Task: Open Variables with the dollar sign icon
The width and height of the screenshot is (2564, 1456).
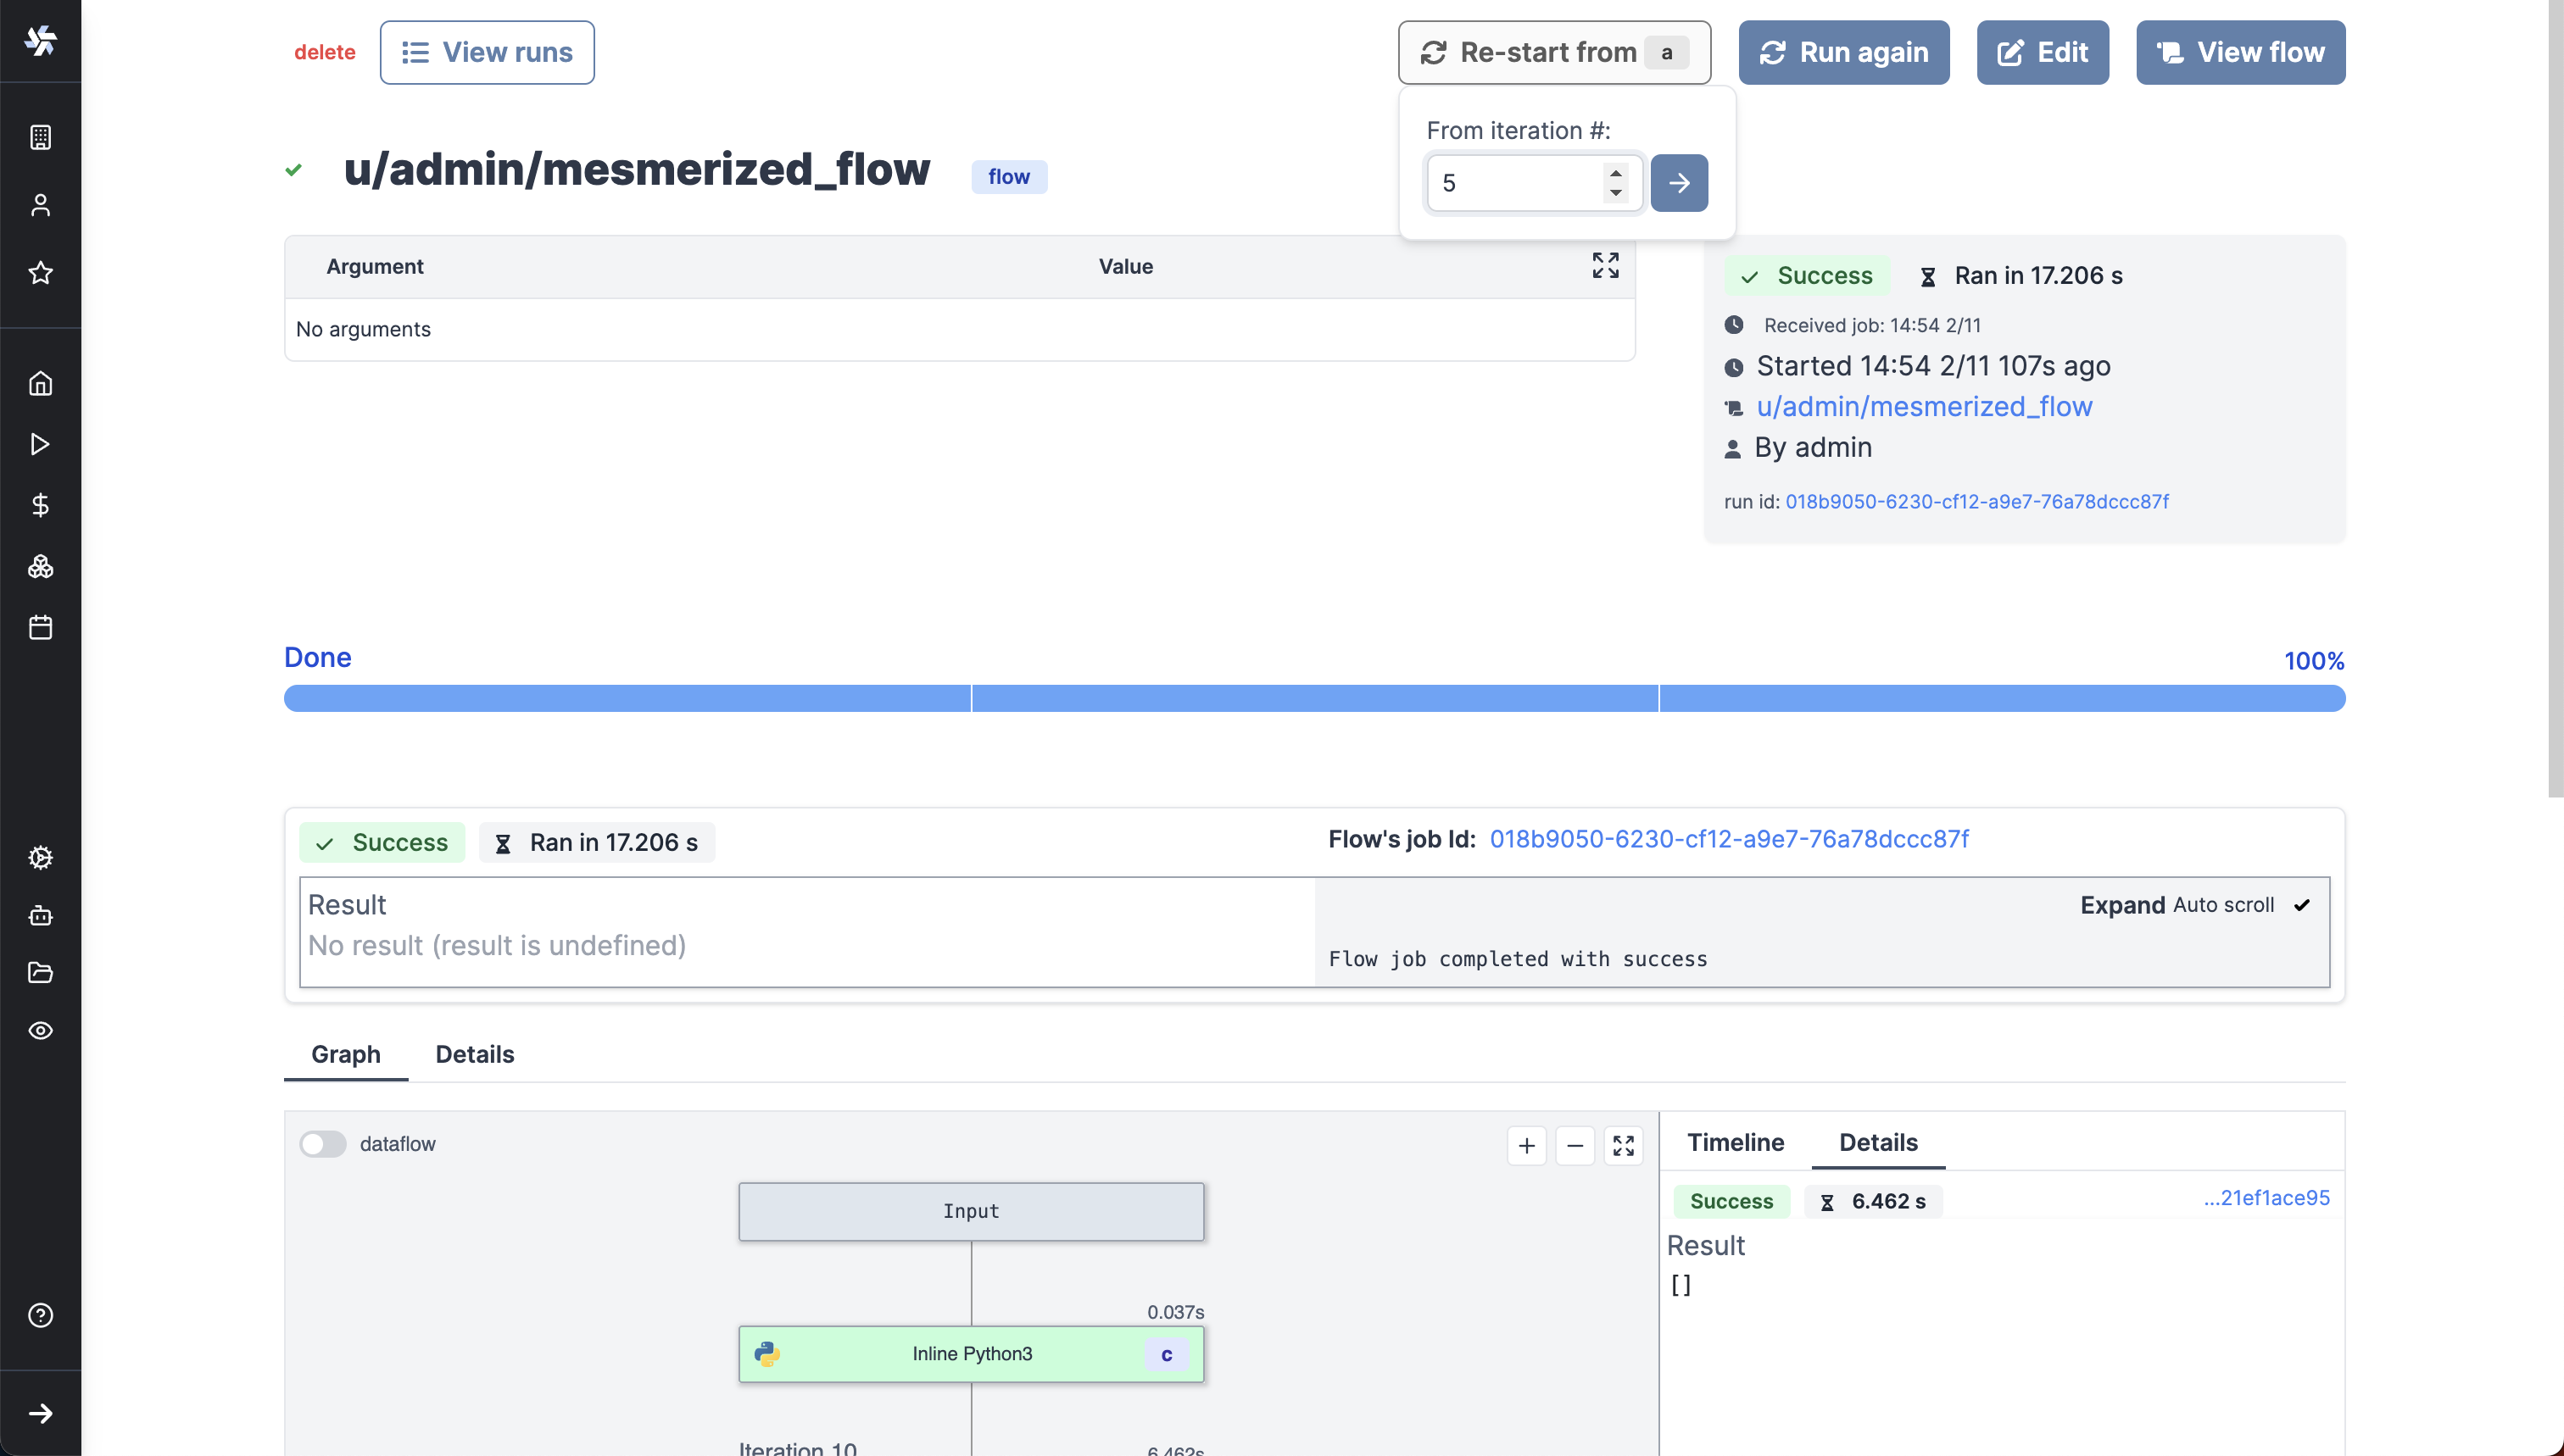Action: click(40, 504)
